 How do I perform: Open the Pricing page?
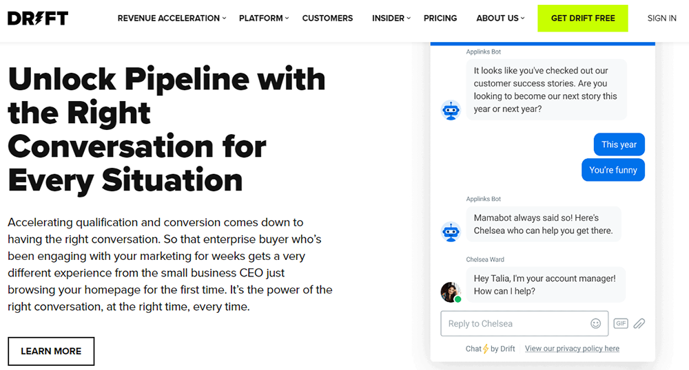[x=440, y=19]
